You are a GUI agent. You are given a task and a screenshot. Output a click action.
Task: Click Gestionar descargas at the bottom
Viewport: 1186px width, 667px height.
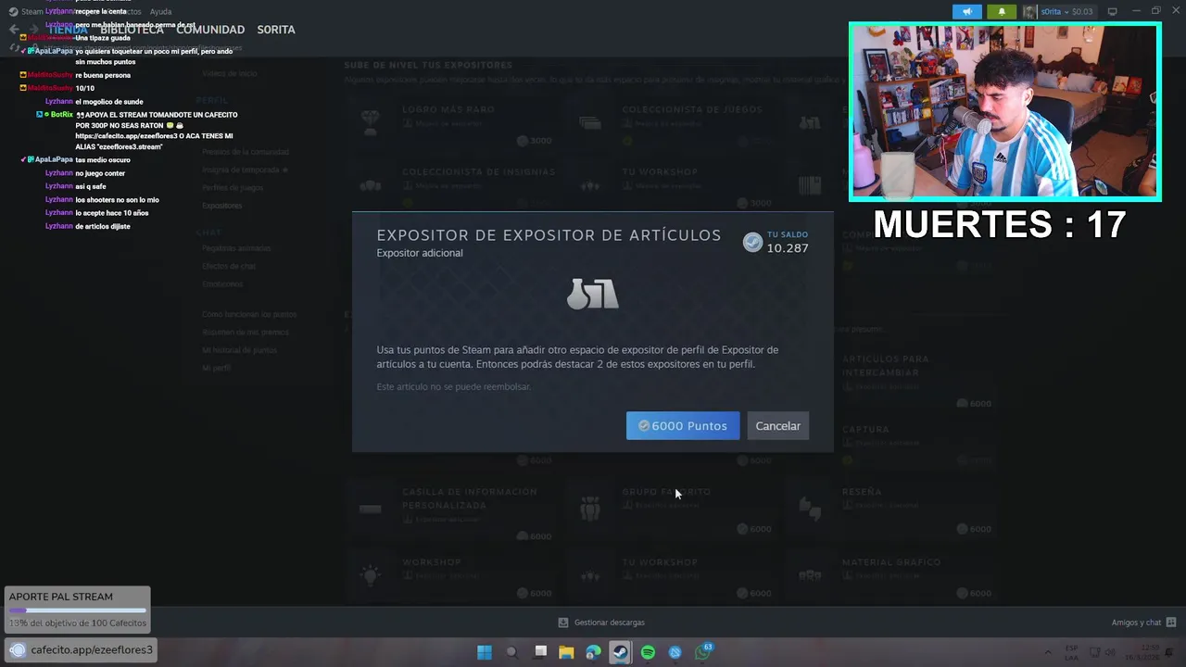pyautogui.click(x=601, y=623)
